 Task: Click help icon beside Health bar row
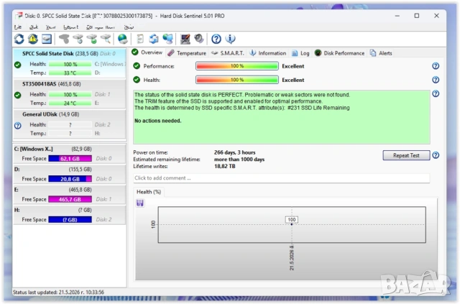coord(436,80)
